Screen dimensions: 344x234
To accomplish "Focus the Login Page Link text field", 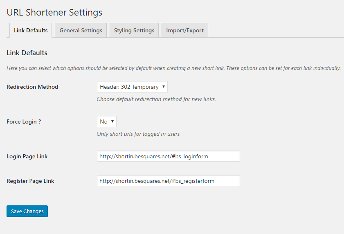I will pos(168,156).
